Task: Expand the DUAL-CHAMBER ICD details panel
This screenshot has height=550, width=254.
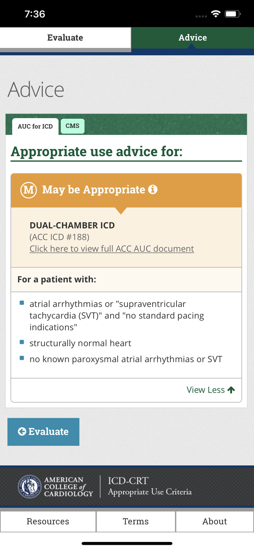Action: [x=72, y=226]
